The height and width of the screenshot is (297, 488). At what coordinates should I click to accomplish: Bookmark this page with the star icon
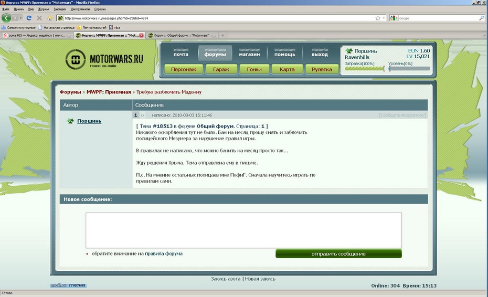click(x=378, y=18)
